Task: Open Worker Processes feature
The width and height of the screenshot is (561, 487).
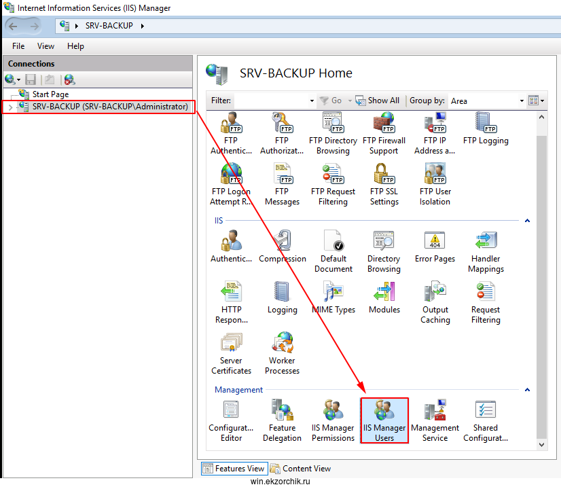Action: (x=282, y=353)
